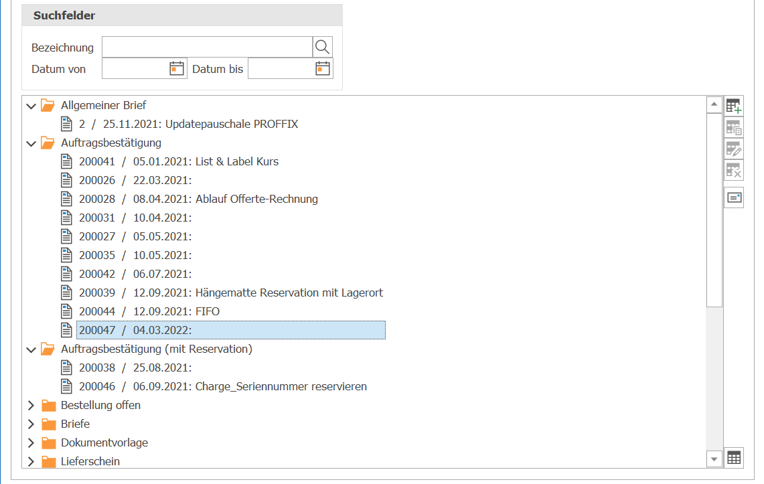764x484 pixels.
Task: Click the scrollbar up arrow
Action: tap(714, 104)
